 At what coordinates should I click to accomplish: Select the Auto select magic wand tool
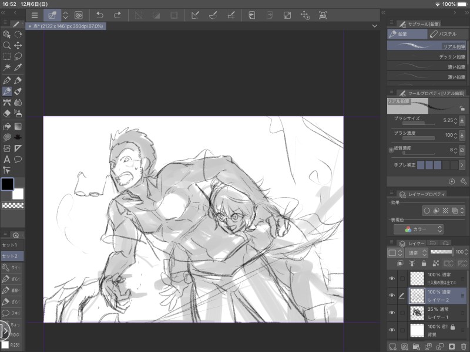6,67
